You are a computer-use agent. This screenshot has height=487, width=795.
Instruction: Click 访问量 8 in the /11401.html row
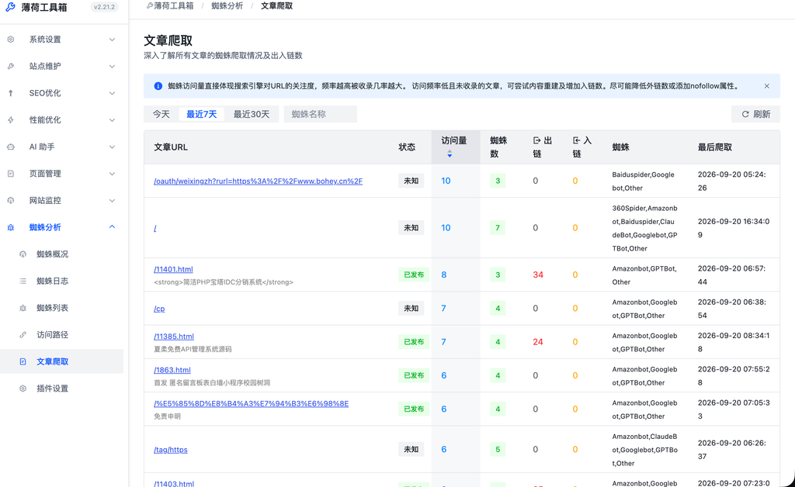[x=443, y=275]
